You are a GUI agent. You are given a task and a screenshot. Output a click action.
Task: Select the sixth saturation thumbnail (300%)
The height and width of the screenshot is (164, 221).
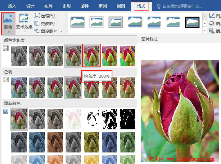(110, 56)
